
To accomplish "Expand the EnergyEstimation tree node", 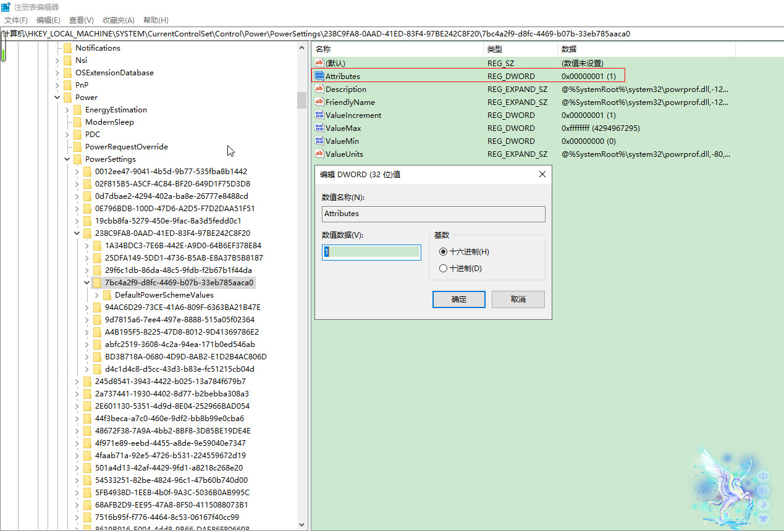I will point(67,109).
